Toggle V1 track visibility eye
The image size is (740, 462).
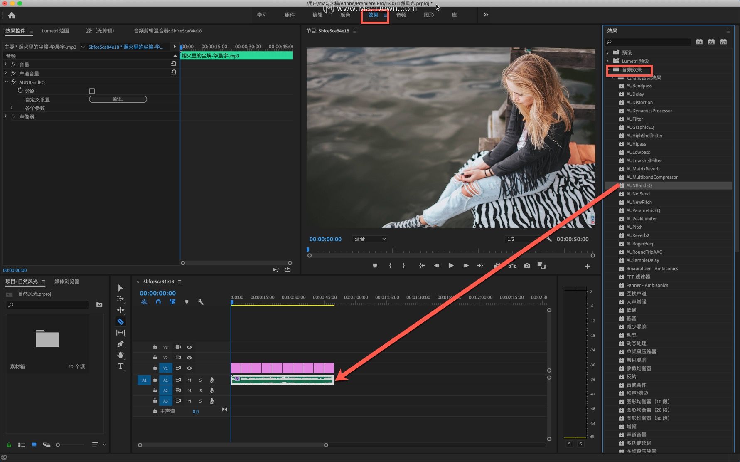pyautogui.click(x=189, y=368)
